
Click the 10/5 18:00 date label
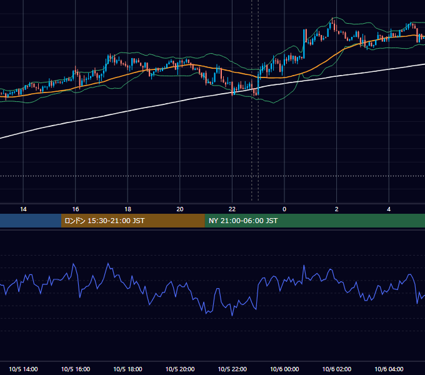pyautogui.click(x=127, y=369)
